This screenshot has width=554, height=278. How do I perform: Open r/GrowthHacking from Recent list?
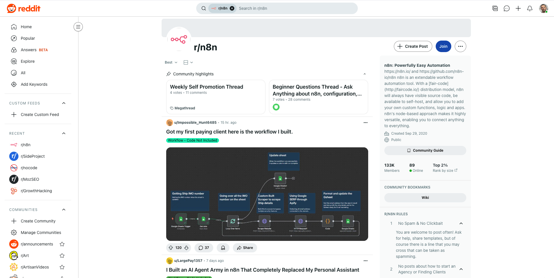[x=38, y=191]
